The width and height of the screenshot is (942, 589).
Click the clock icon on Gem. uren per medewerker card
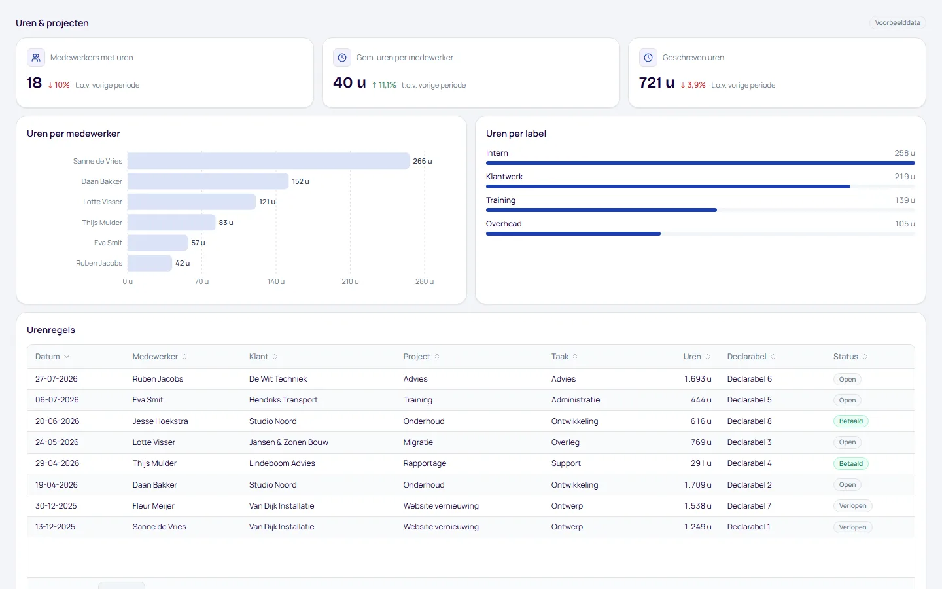[x=342, y=58]
